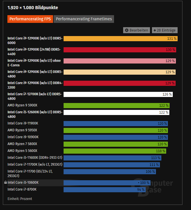Select i9-12900K (w/o LT) DDR5-4800 label
This screenshot has width=191, height=210.
[35, 74]
